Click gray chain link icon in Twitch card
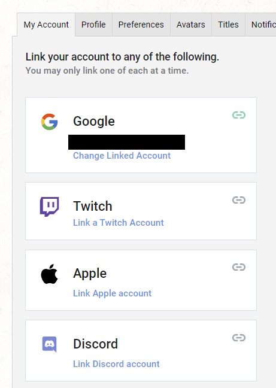Screen dimensions: 276x388 (239, 200)
